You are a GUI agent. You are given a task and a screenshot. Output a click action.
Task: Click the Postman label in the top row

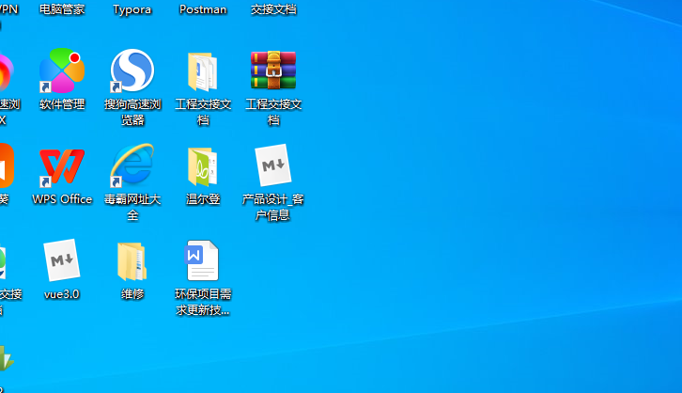pyautogui.click(x=203, y=9)
